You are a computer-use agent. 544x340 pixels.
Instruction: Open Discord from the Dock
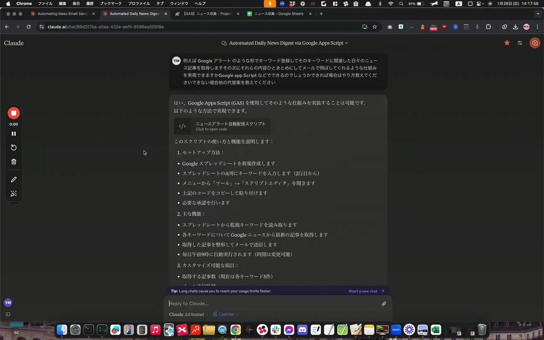click(302, 329)
